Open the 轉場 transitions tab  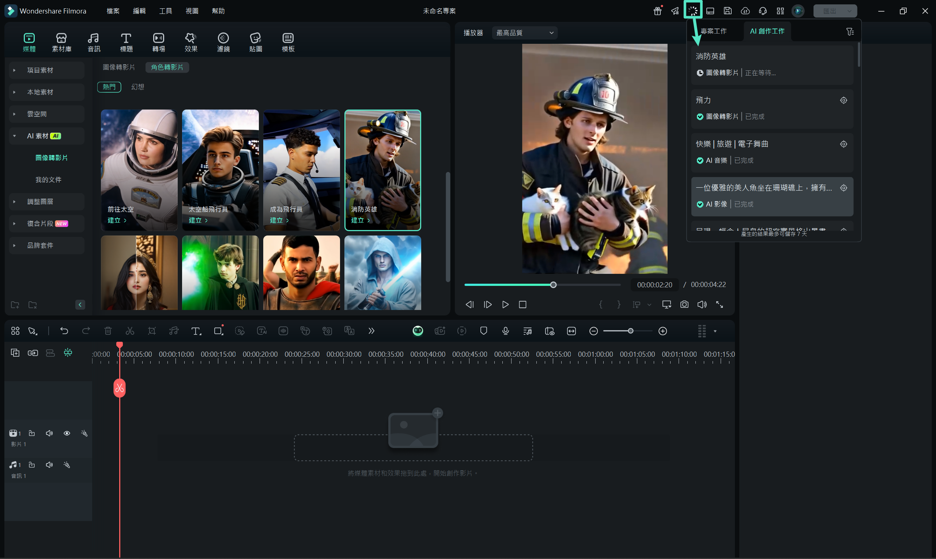158,42
